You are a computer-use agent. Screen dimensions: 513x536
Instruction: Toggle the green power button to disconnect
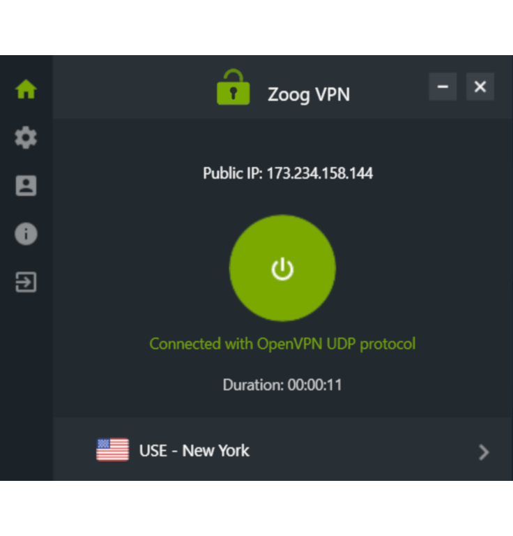pos(282,268)
